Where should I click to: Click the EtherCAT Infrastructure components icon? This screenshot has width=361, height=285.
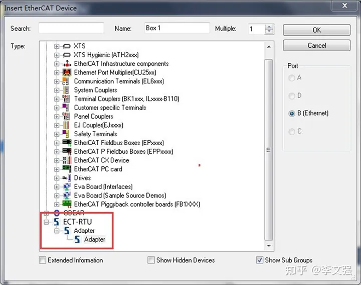click(x=67, y=63)
